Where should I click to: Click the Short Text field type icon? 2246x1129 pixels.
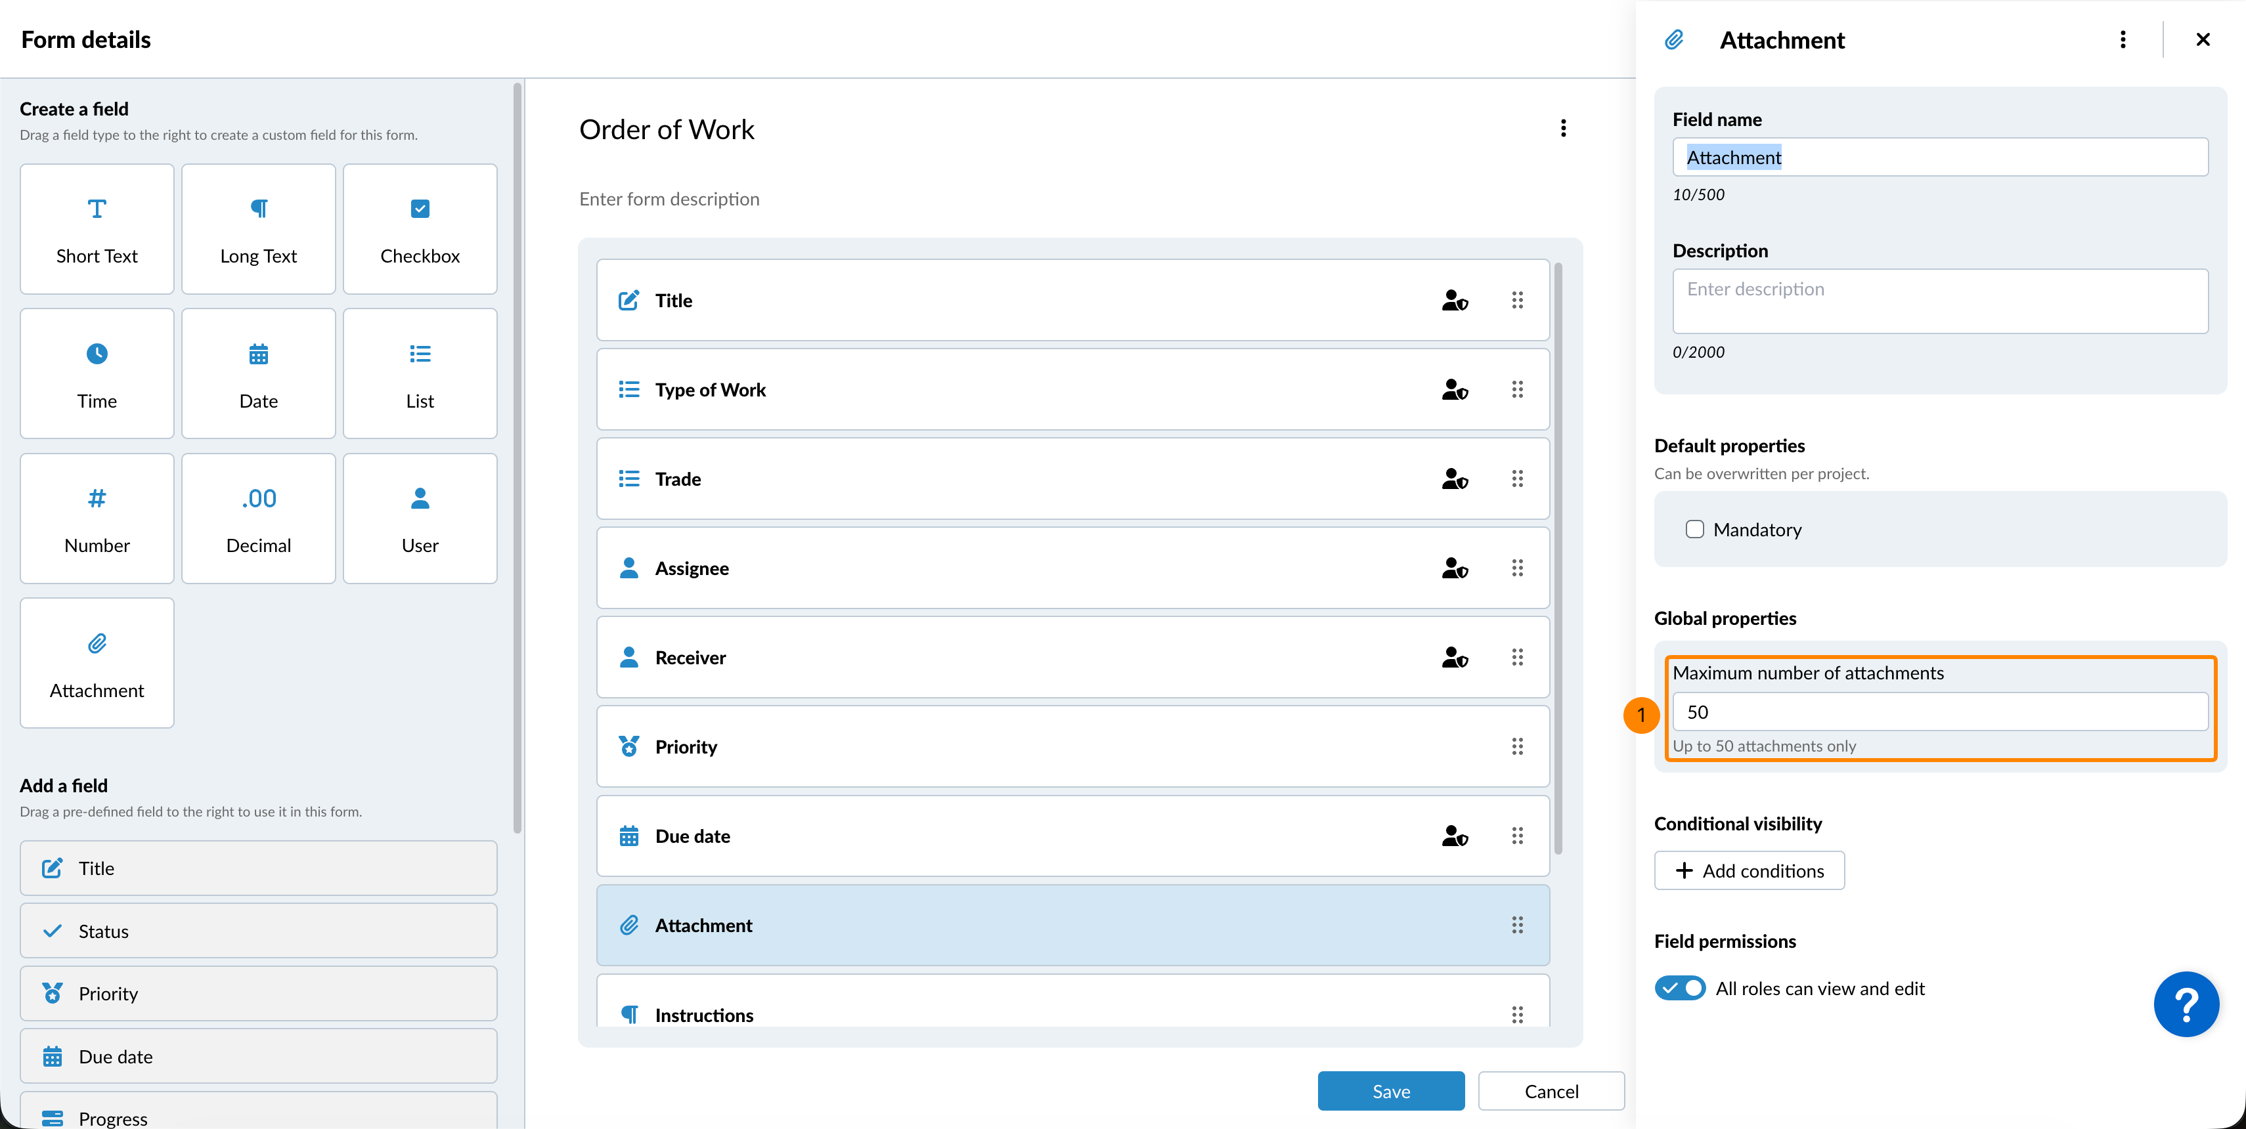pyautogui.click(x=97, y=209)
